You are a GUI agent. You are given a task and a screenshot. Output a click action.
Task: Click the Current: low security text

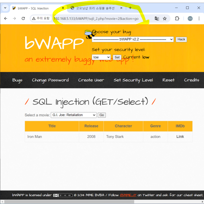coord(136,57)
